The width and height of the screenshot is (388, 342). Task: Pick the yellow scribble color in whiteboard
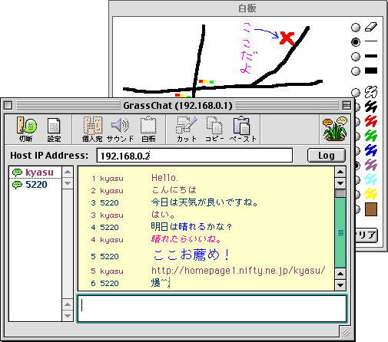tap(371, 194)
